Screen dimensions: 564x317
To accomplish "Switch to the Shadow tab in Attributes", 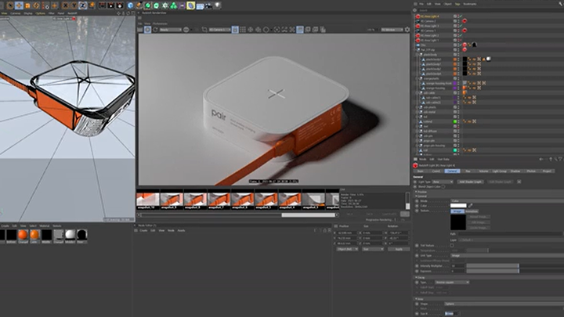I will click(x=515, y=171).
